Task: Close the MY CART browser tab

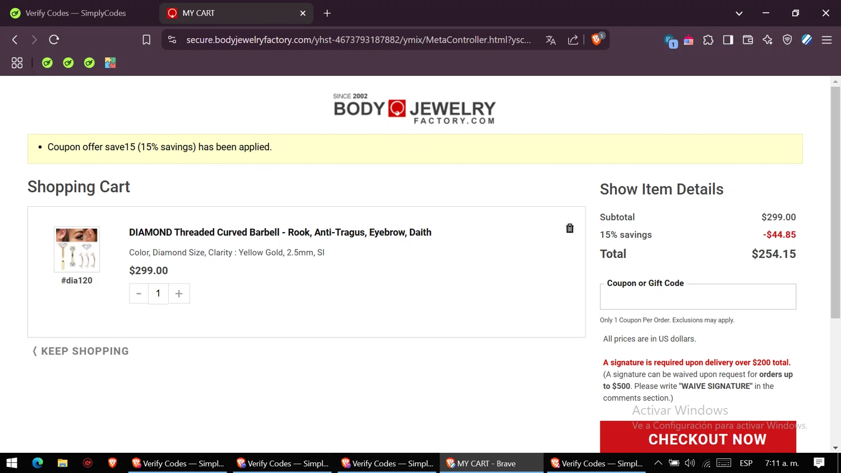Action: pos(303,13)
